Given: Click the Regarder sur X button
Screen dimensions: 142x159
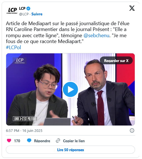Looking at the screenshot, I should point(116,61).
